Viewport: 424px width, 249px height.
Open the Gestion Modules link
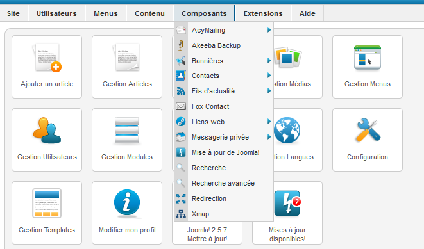(127, 157)
